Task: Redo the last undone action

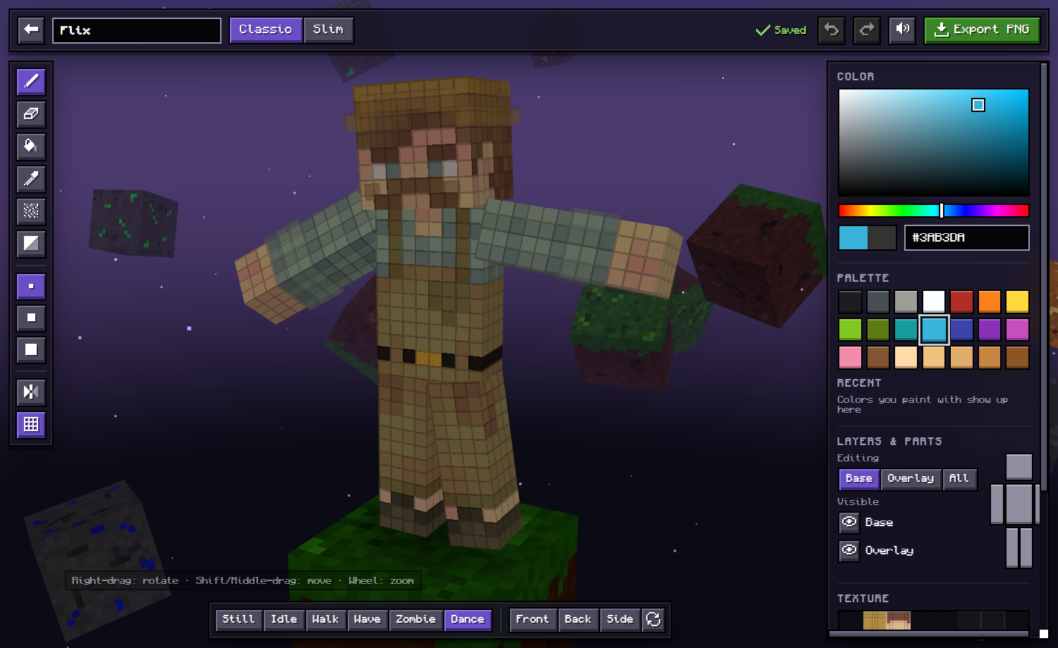Action: click(x=867, y=30)
